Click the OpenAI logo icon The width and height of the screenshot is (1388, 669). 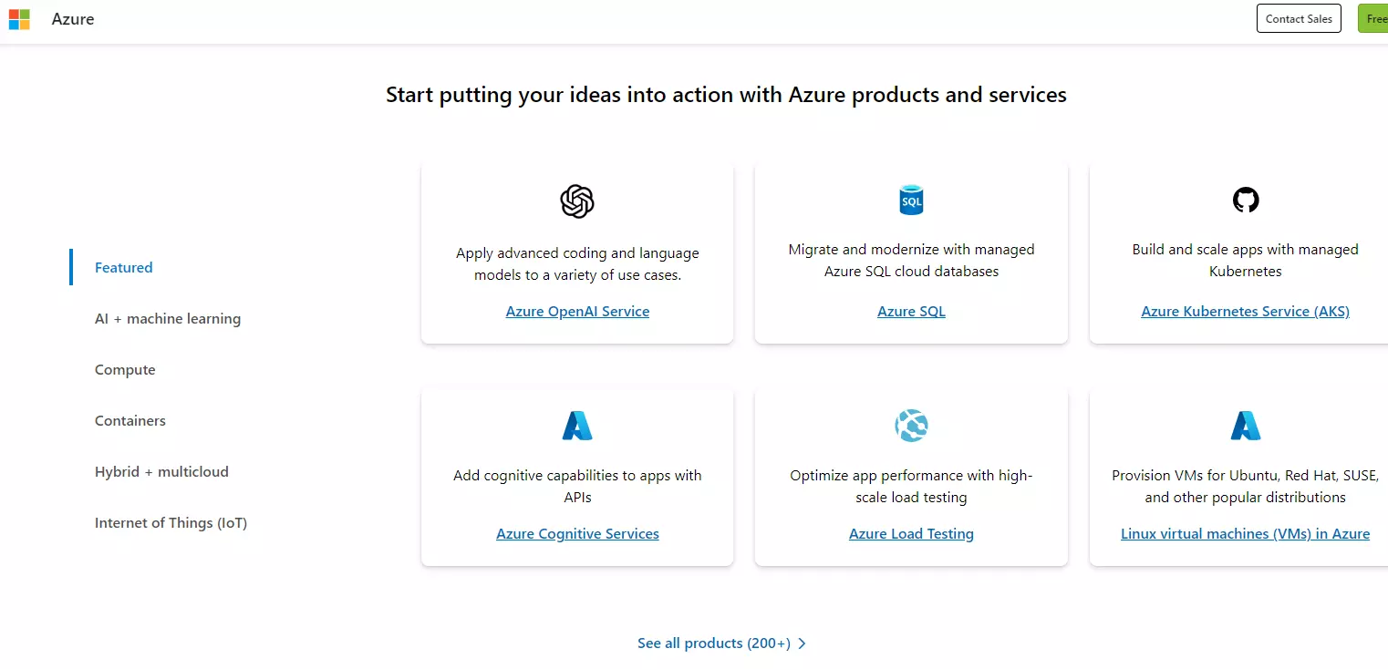[x=577, y=201]
